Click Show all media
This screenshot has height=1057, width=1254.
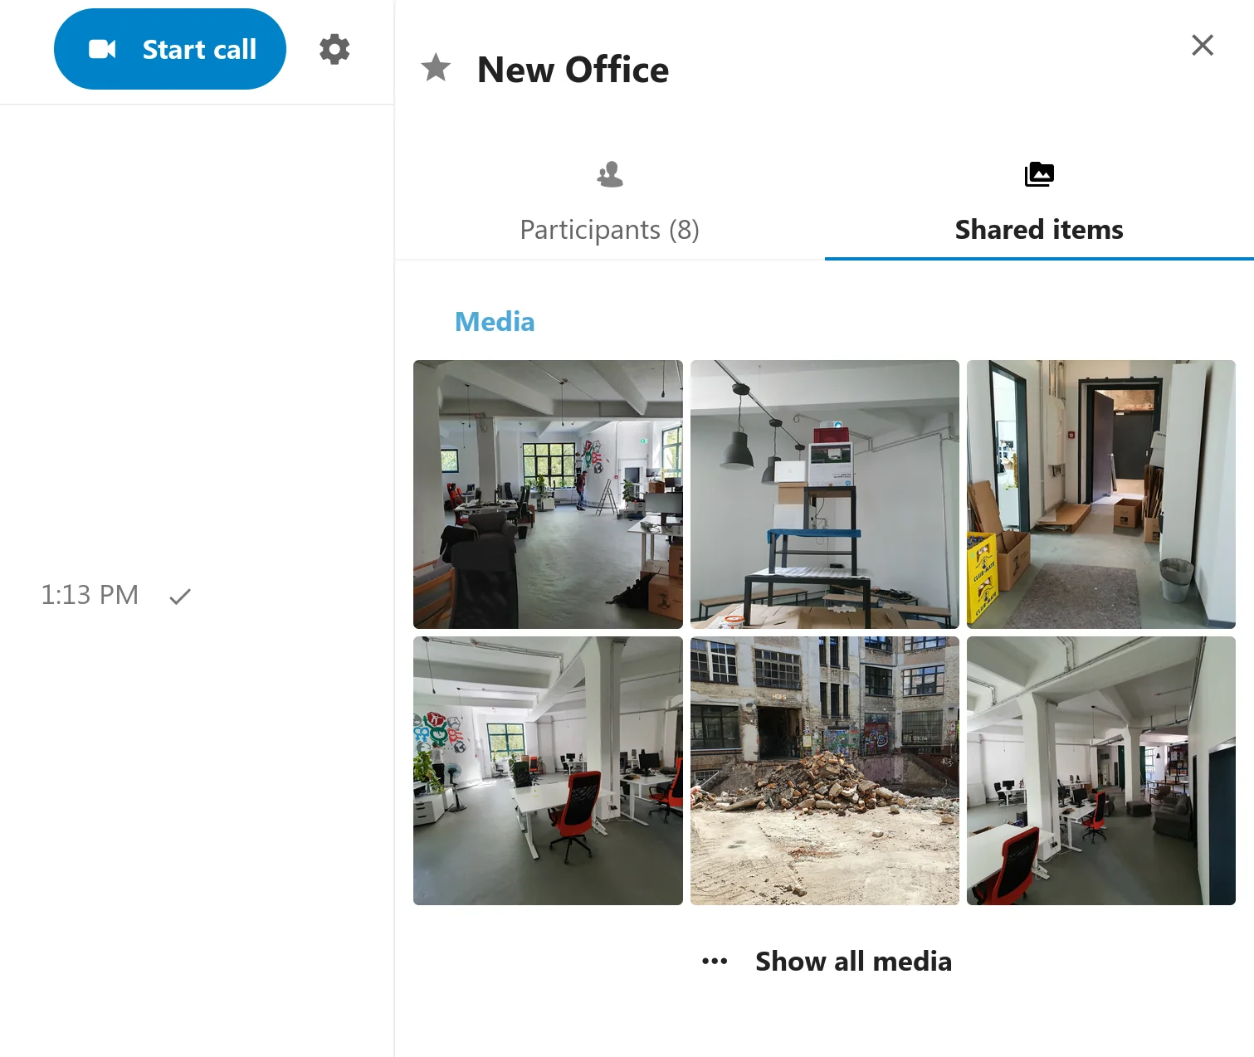point(853,962)
